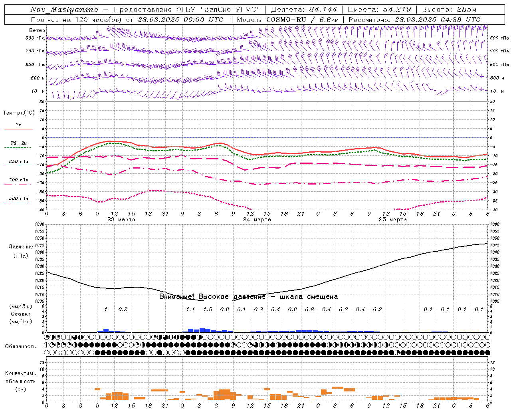511x409 pixels.
Task: Click the Осадки precipitation label
Action: pos(21,314)
